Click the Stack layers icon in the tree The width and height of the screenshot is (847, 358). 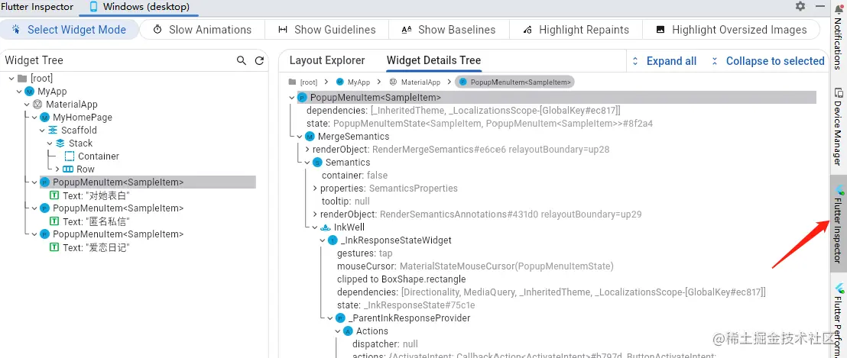pyautogui.click(x=60, y=144)
